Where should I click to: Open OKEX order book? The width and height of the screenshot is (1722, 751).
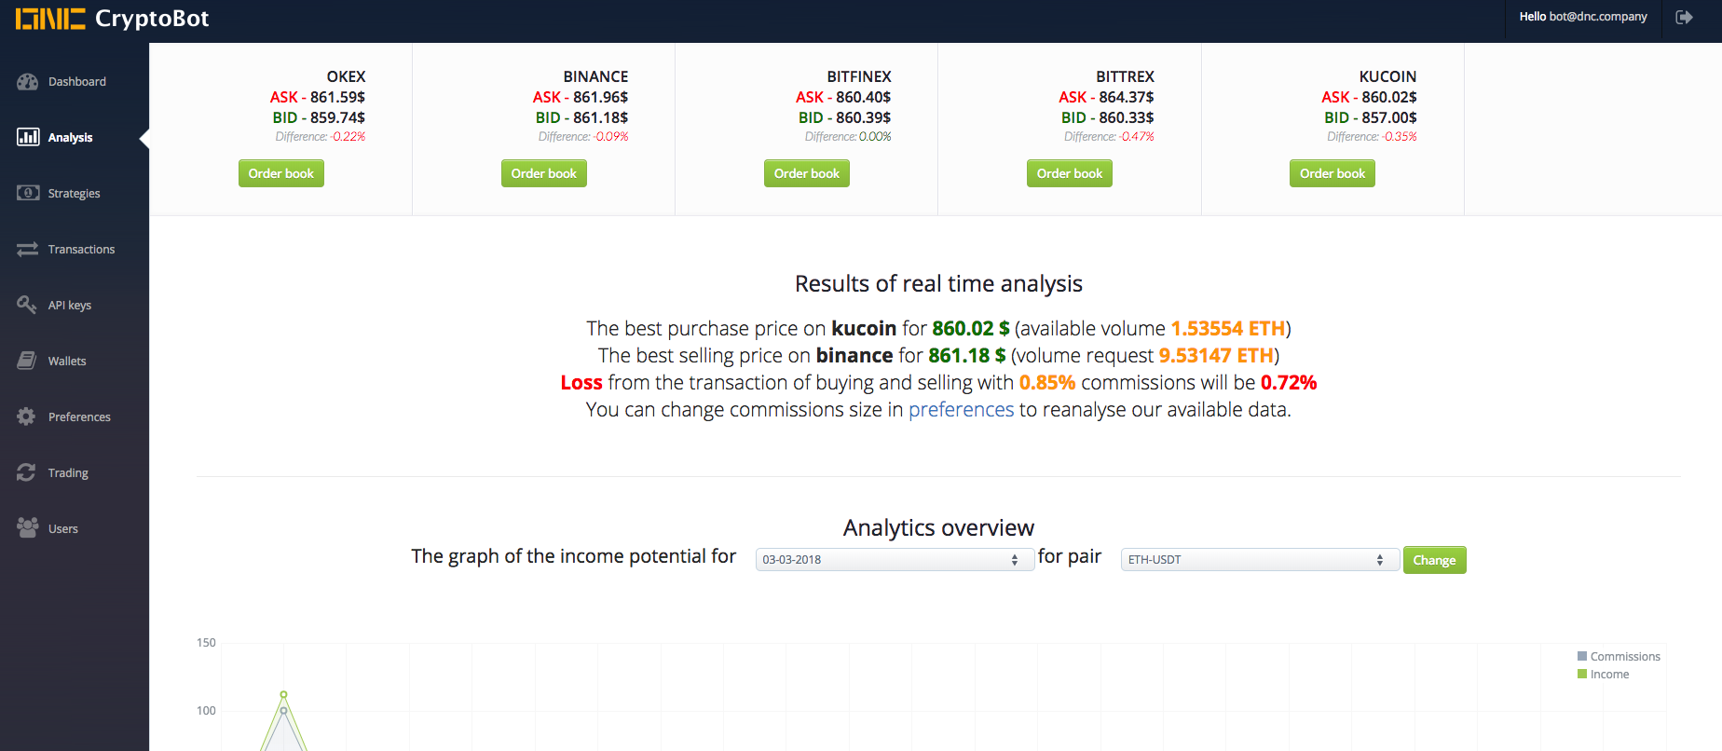pyautogui.click(x=281, y=173)
